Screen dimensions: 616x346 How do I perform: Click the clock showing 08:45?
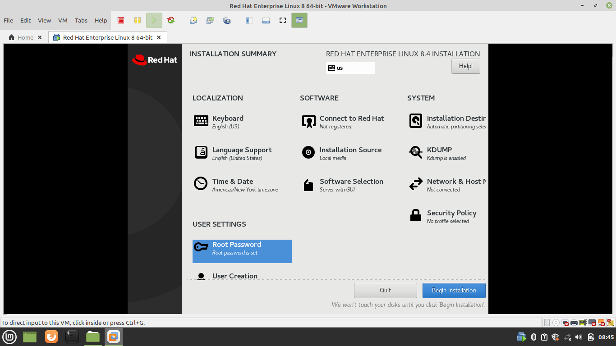[x=606, y=337]
